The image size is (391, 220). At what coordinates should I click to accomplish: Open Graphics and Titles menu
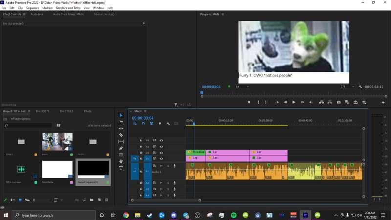coord(68,8)
